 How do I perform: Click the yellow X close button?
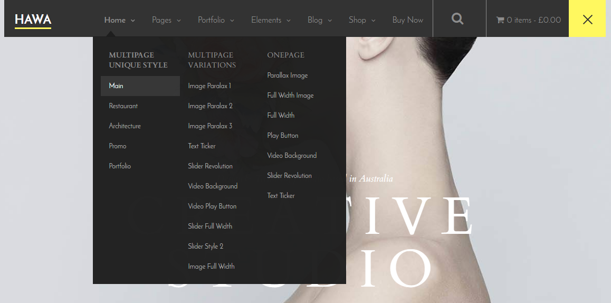(x=588, y=18)
